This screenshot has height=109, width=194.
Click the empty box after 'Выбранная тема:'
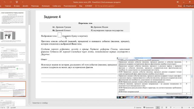click(x=59, y=35)
